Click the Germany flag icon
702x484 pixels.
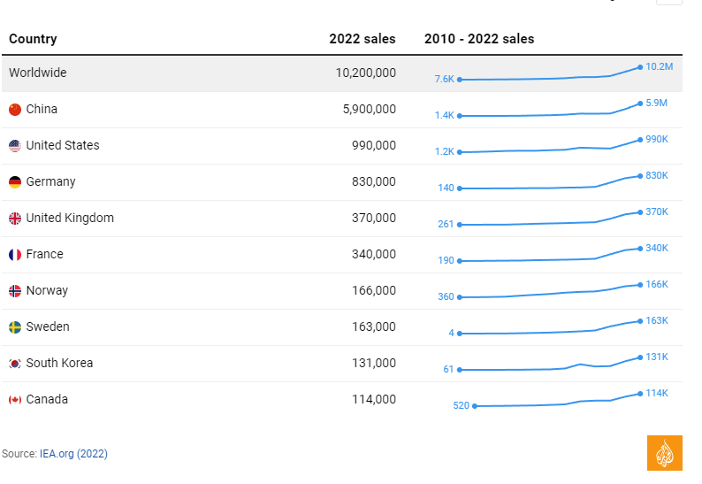point(15,182)
